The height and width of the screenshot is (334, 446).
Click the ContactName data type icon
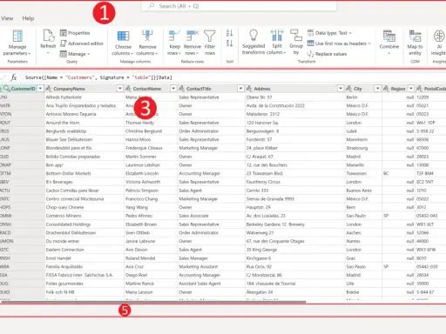[x=128, y=89]
